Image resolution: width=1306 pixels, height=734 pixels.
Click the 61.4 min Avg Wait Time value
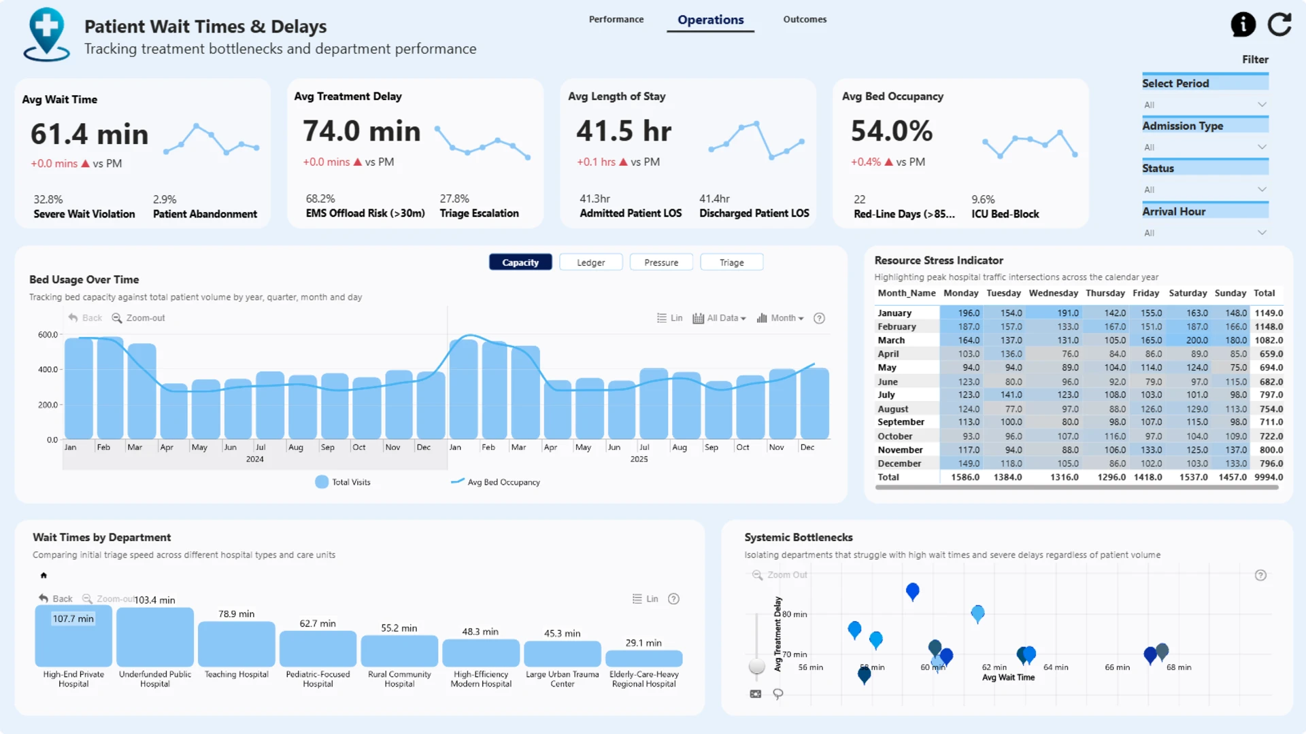(x=89, y=134)
